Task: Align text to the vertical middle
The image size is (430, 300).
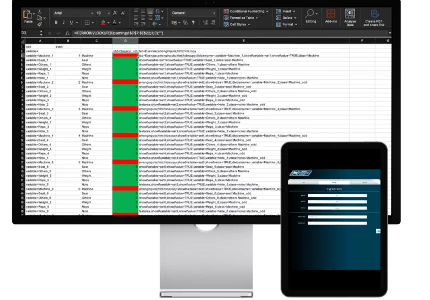Action: (x=143, y=11)
